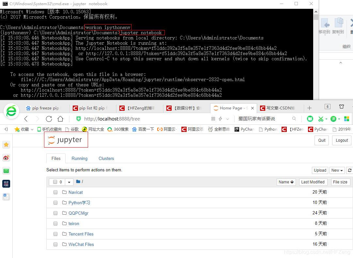Image resolution: width=353 pixels, height=258 pixels.
Task: Click the green circle extension icon in toolbar
Action: (x=310, y=119)
